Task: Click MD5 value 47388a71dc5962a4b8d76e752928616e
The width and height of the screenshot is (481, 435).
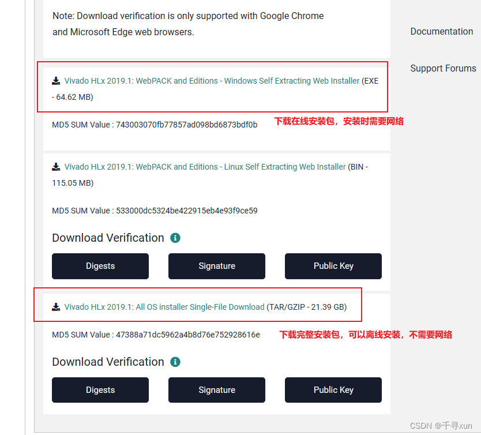Action: [188, 335]
